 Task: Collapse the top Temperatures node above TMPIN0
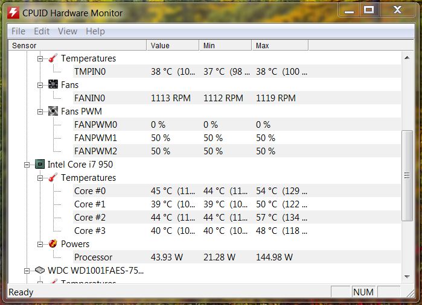pyautogui.click(x=40, y=58)
